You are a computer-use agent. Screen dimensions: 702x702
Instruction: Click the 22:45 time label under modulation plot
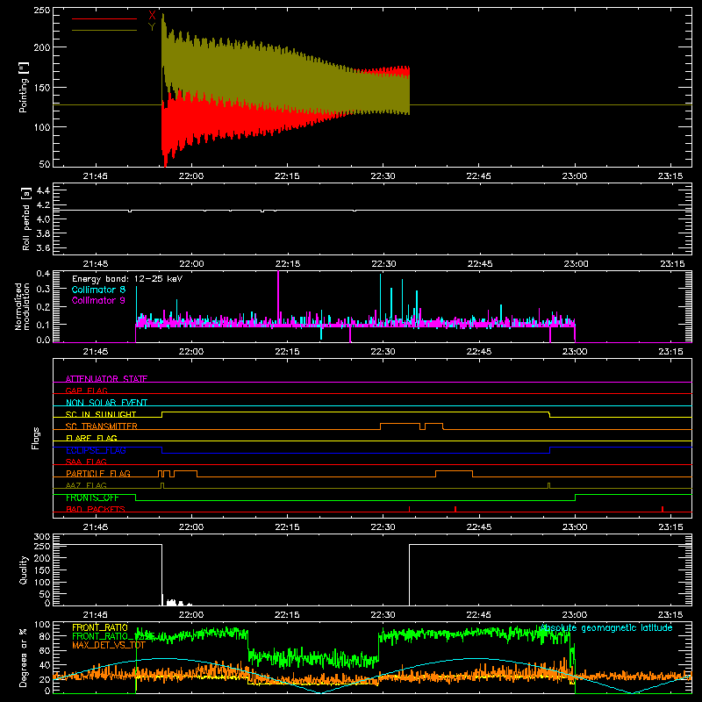tap(479, 352)
